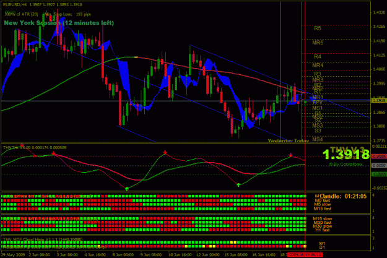Click the 1.3865 price axis value
The width and height of the screenshot is (387, 258).
coord(379,112)
